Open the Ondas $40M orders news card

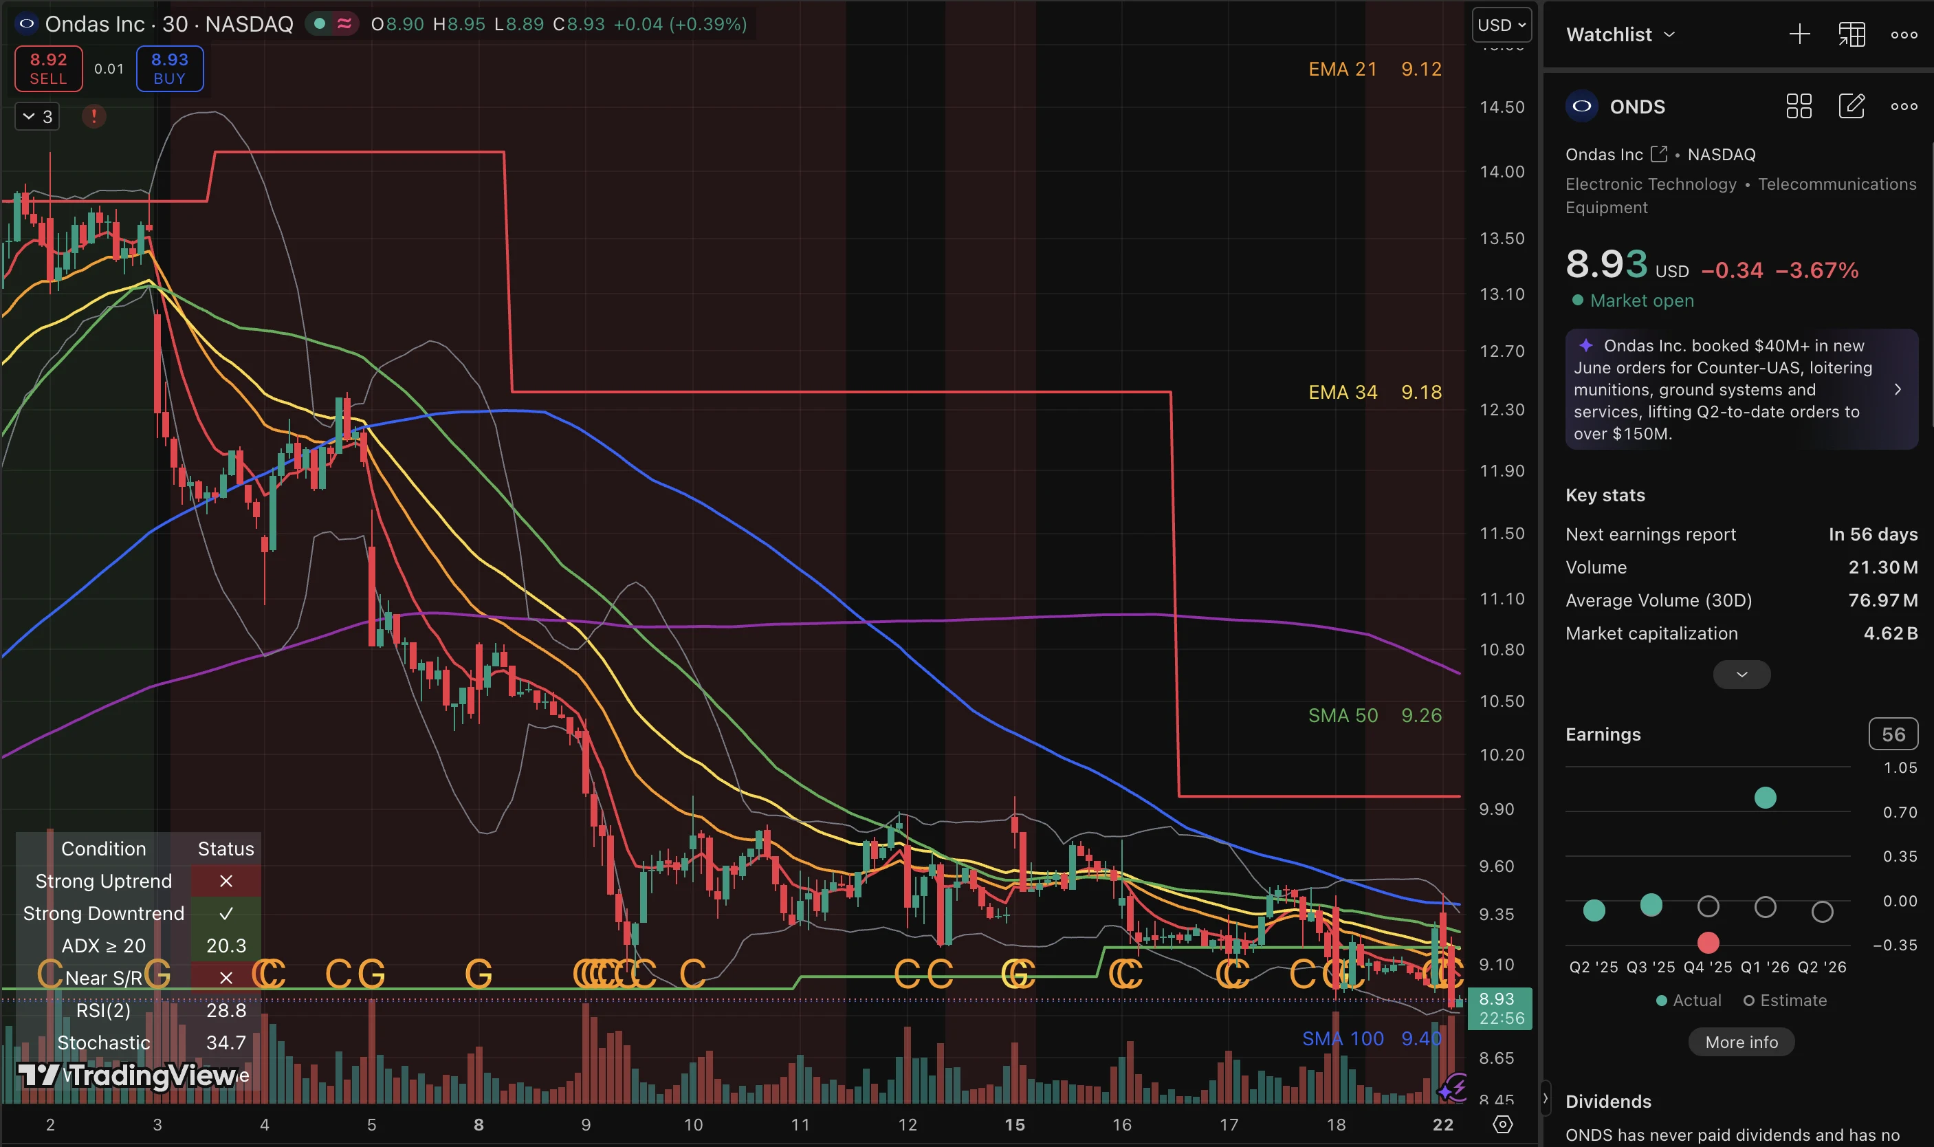pos(1741,389)
